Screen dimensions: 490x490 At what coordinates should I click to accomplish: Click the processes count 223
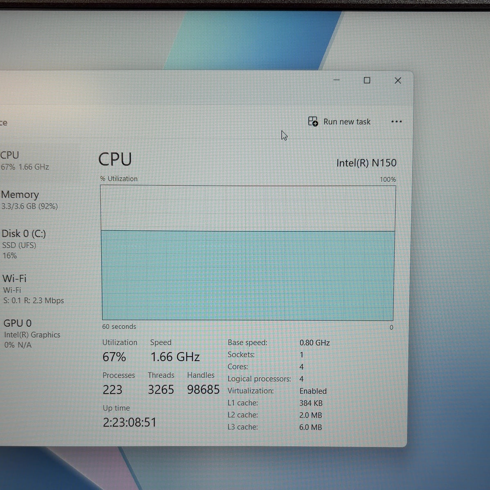(112, 390)
